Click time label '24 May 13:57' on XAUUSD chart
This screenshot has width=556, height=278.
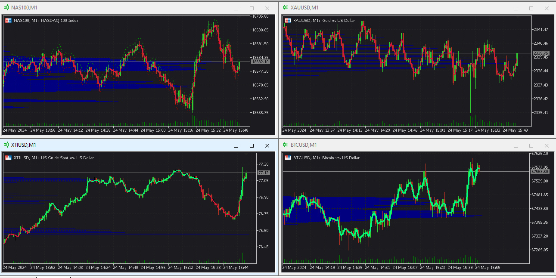coord(322,130)
